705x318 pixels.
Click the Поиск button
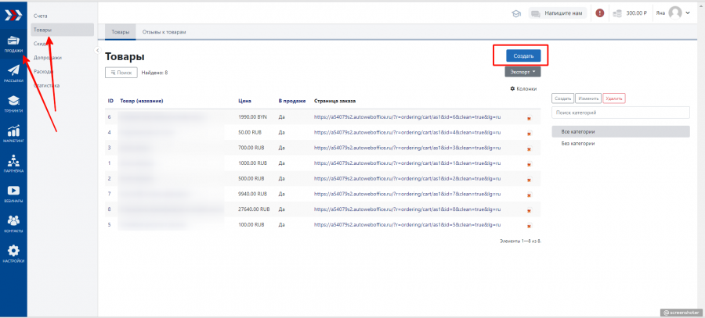121,72
